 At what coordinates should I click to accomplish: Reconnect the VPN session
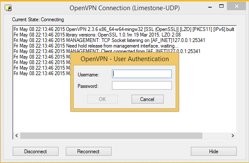point(89,152)
